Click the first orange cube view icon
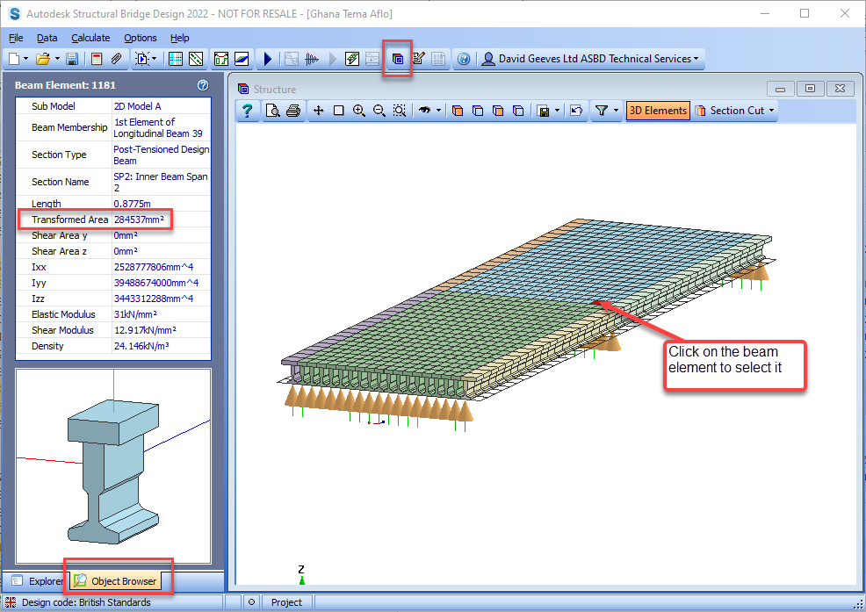The width and height of the screenshot is (866, 612). point(458,111)
